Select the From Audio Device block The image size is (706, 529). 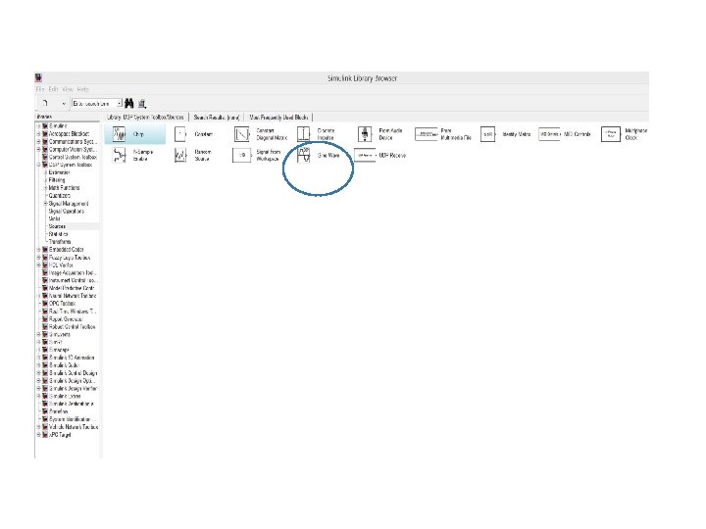380,134
